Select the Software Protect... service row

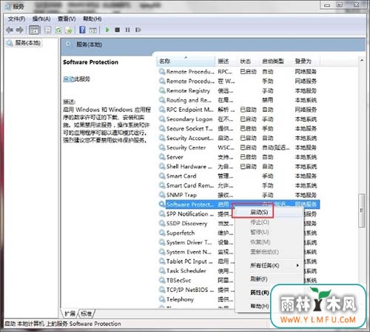pos(239,205)
